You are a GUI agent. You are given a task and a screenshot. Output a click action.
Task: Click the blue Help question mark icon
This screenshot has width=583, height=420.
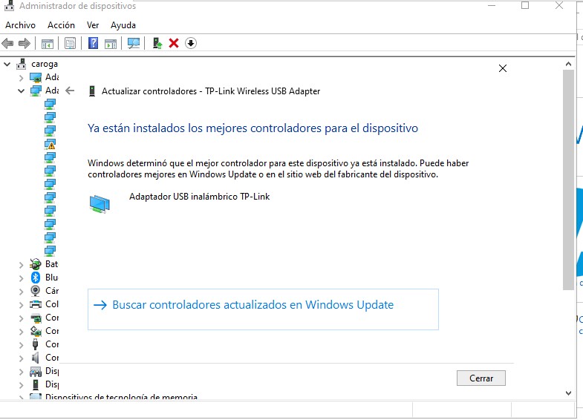pos(93,43)
